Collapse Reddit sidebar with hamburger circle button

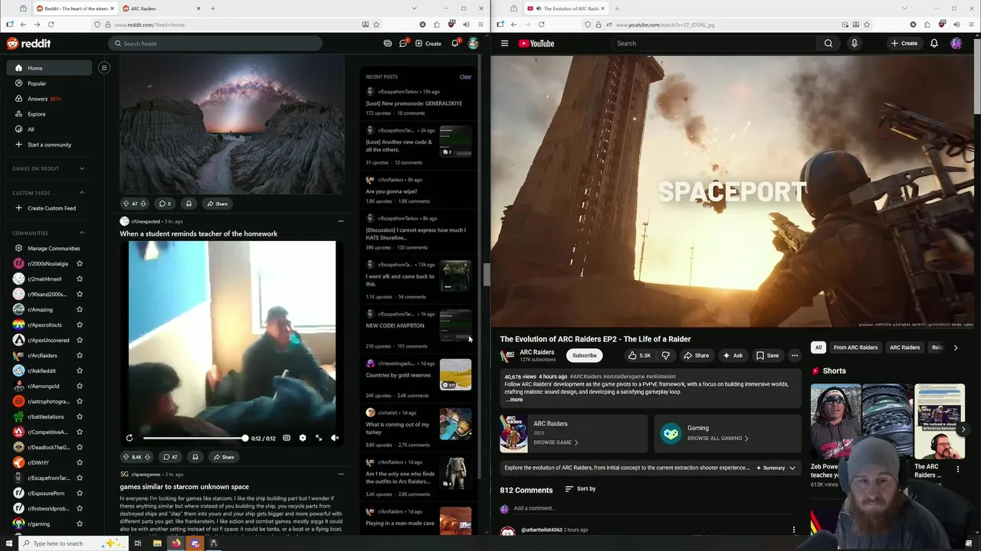coord(103,67)
